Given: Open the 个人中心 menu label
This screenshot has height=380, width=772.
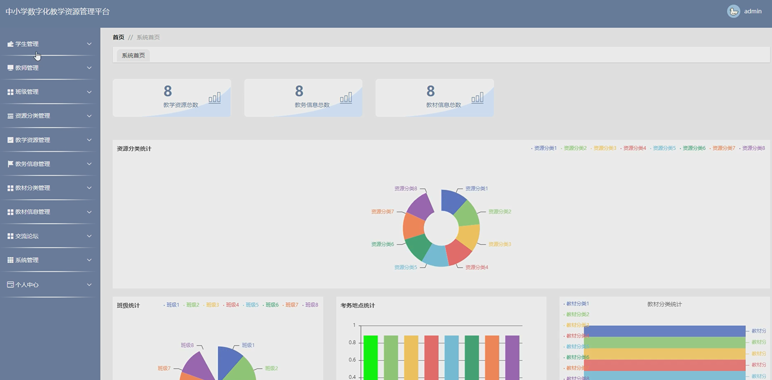Looking at the screenshot, I should tap(27, 285).
